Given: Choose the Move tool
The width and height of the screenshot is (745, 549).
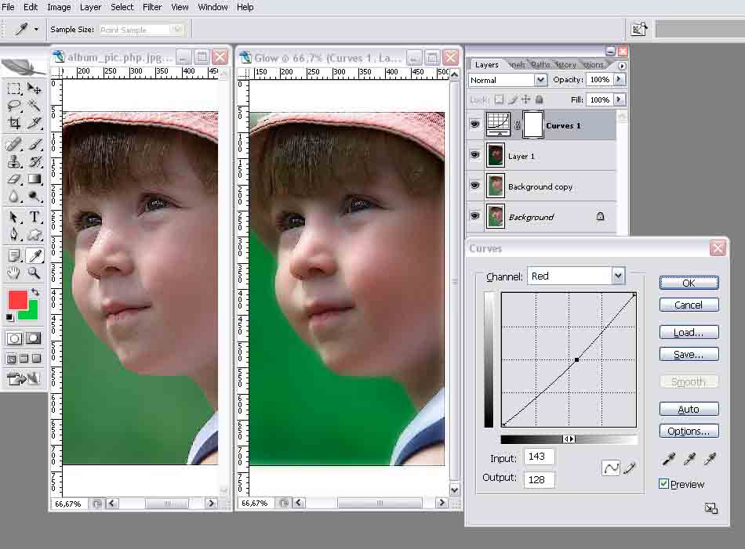Looking at the screenshot, I should pos(35,88).
